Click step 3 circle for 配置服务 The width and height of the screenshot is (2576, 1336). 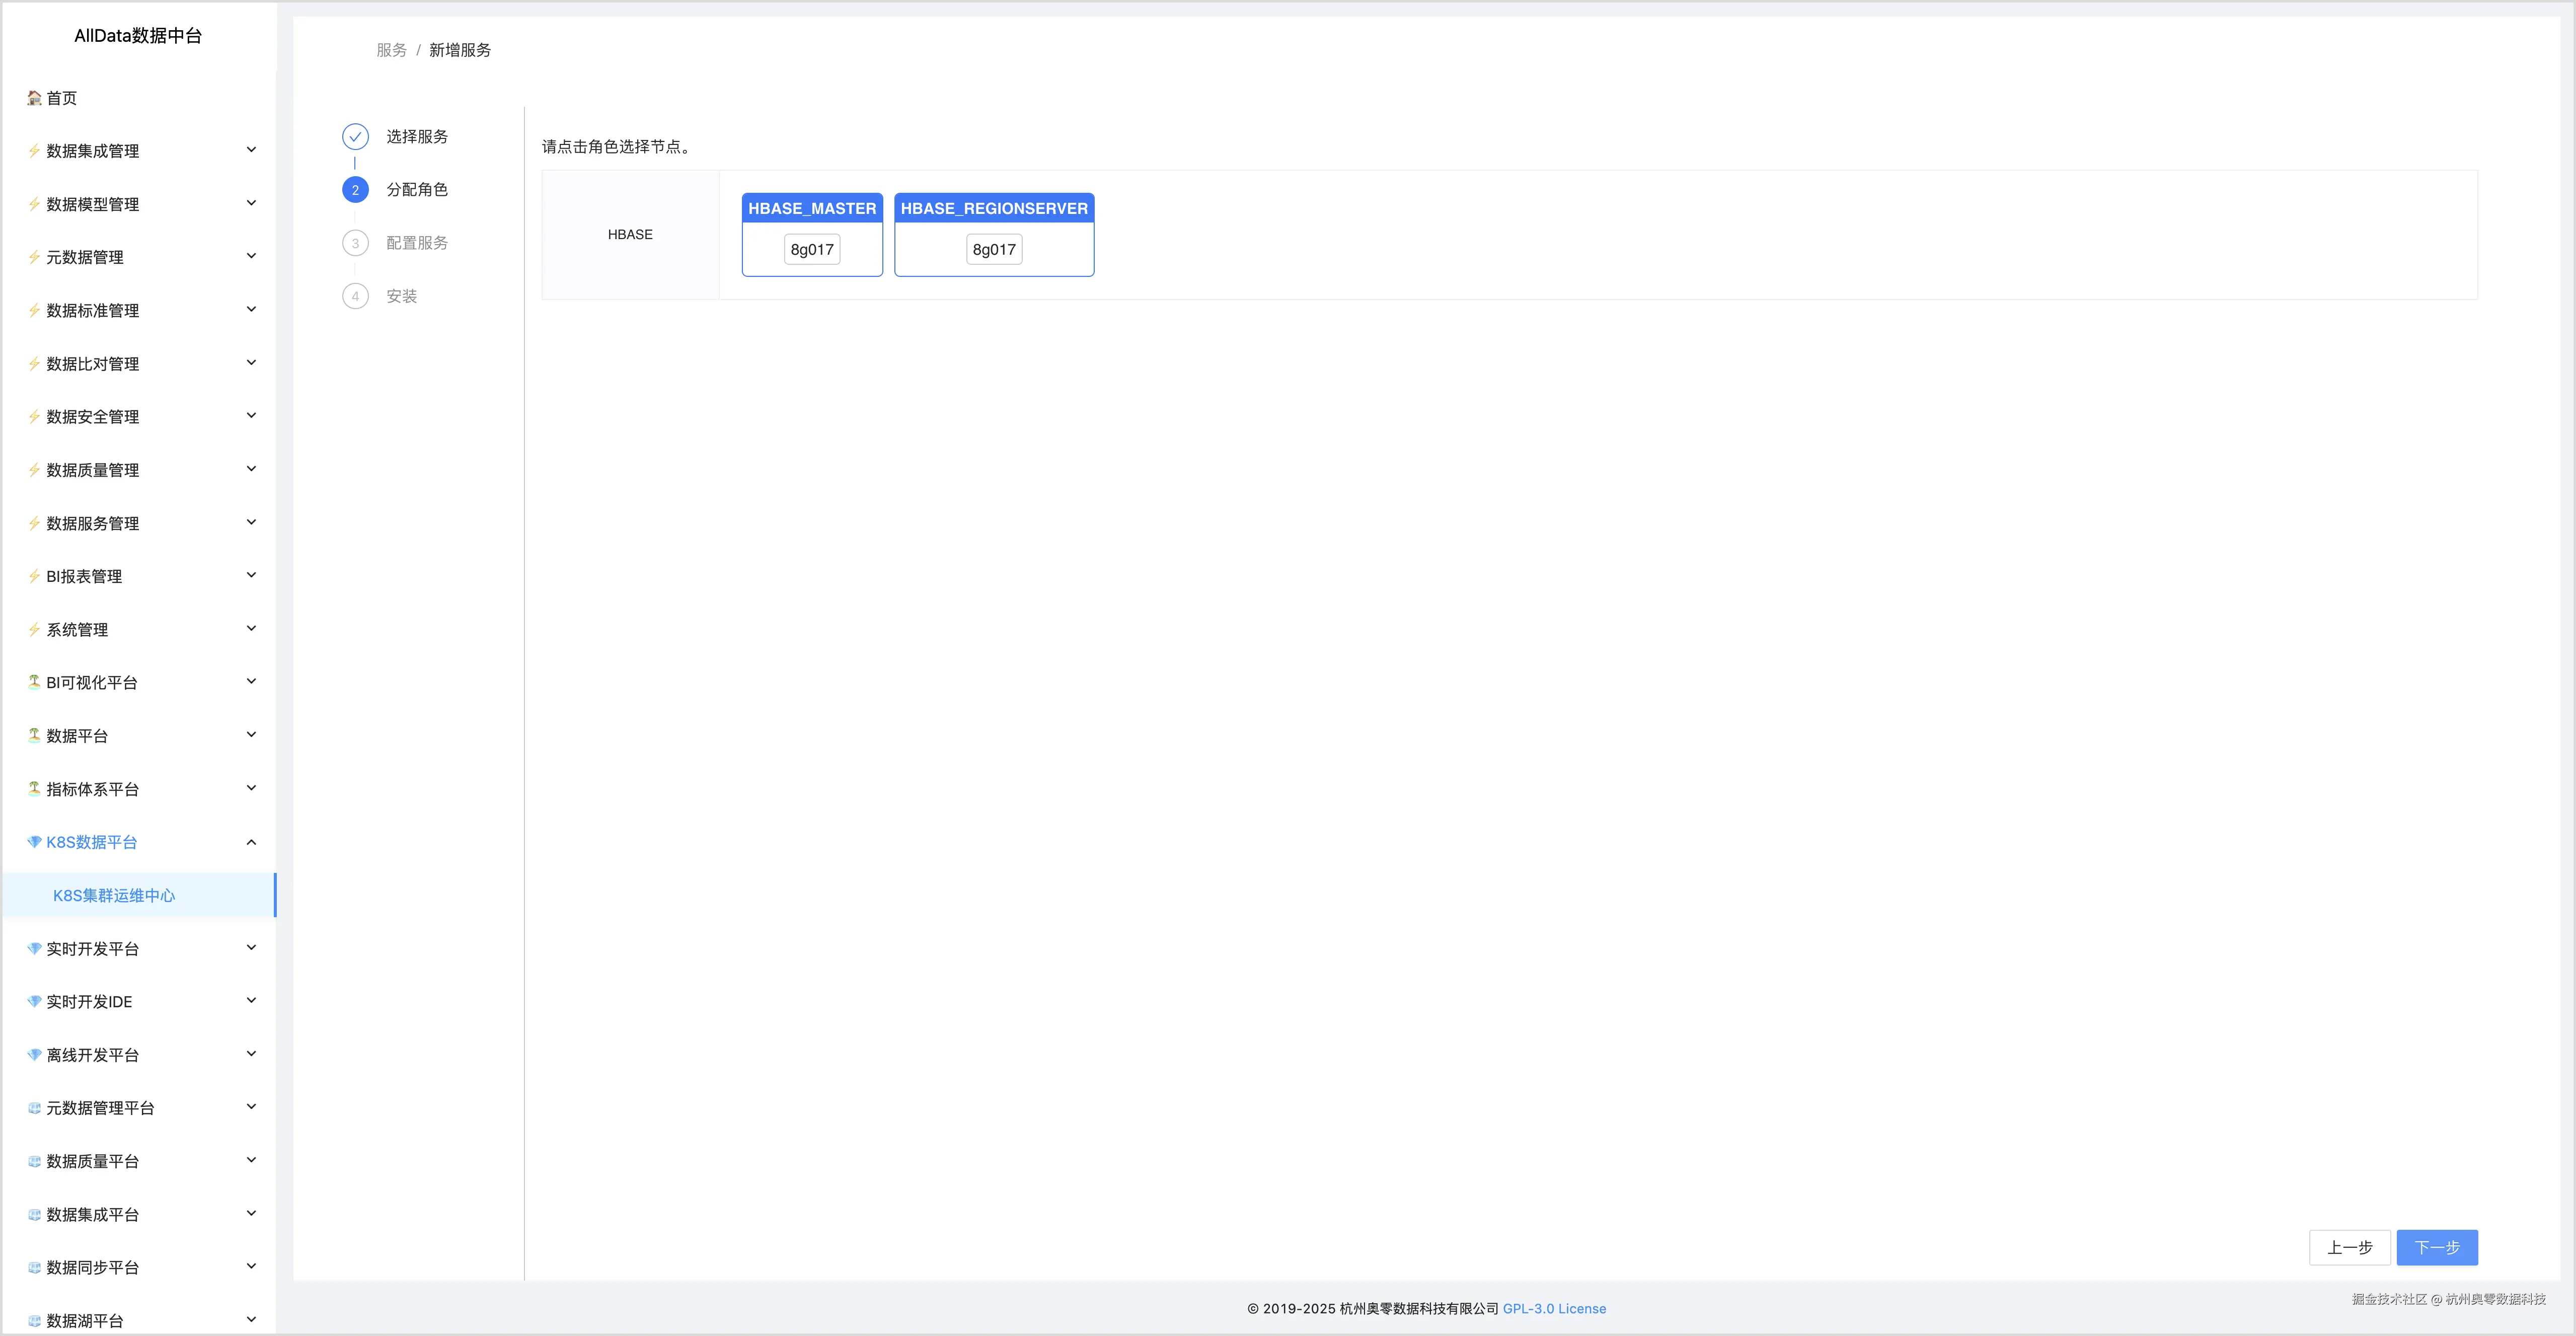(x=355, y=243)
